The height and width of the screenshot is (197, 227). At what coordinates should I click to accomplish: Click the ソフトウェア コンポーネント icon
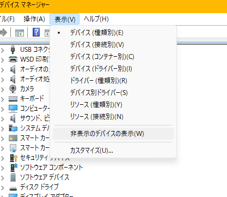click(14, 168)
